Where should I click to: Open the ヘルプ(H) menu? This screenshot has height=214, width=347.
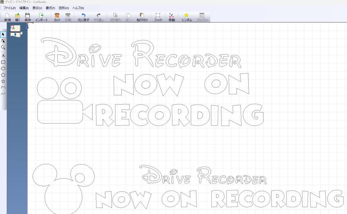pos(78,8)
